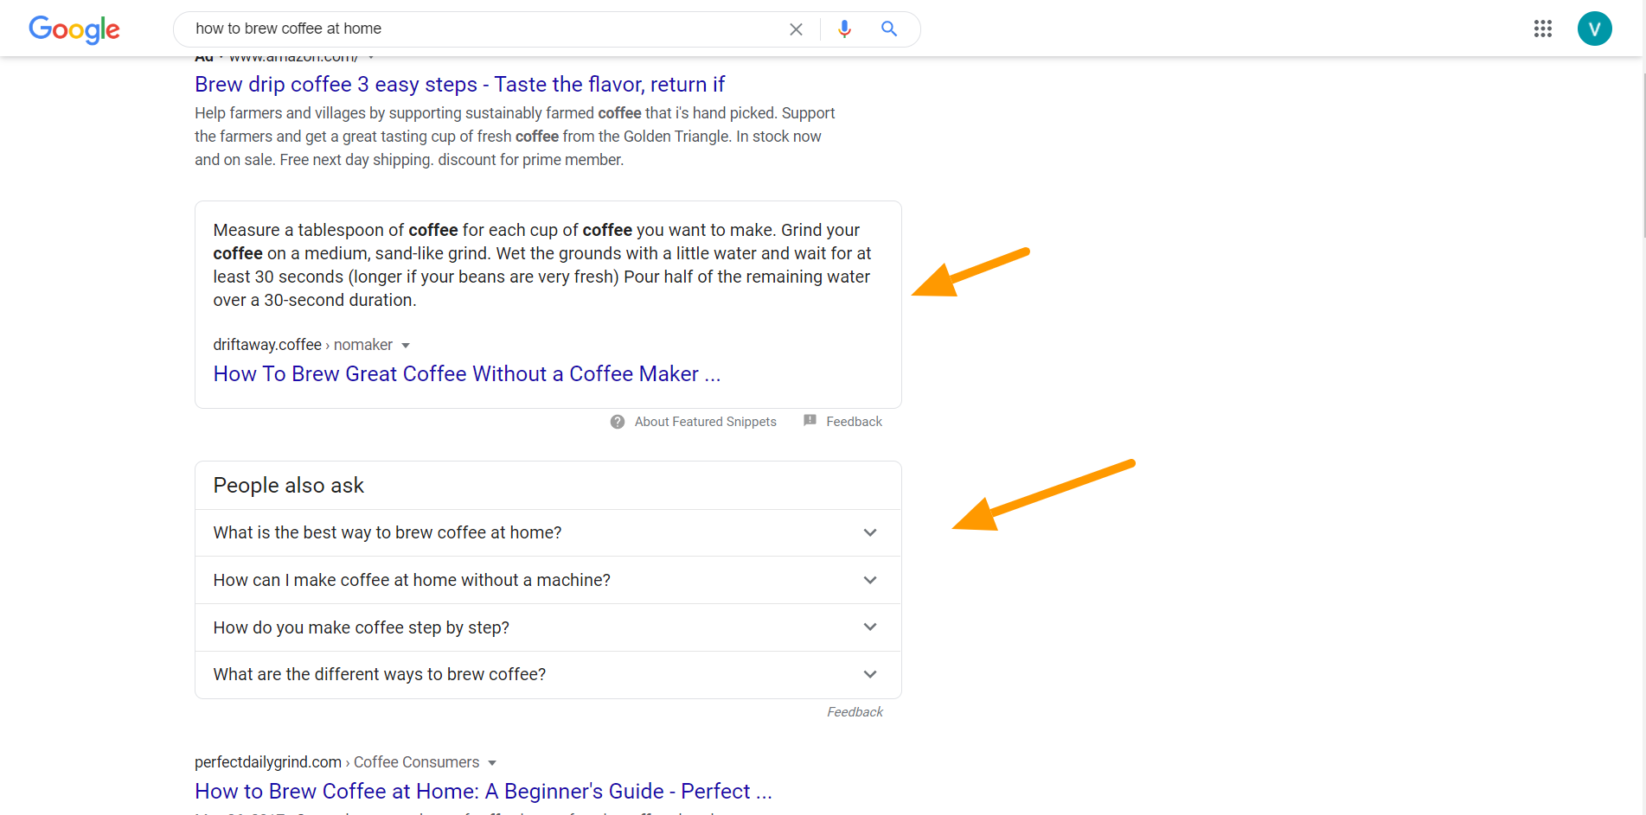Open the dropdown arrow next to perfectdailygrind.com URL
The width and height of the screenshot is (1646, 815).
click(493, 762)
